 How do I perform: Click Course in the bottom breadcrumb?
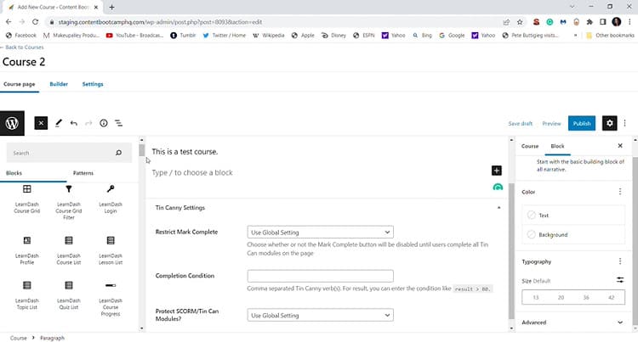point(19,338)
